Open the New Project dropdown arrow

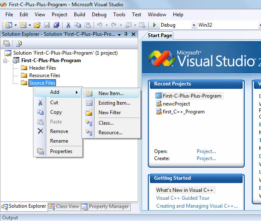click(x=15, y=25)
